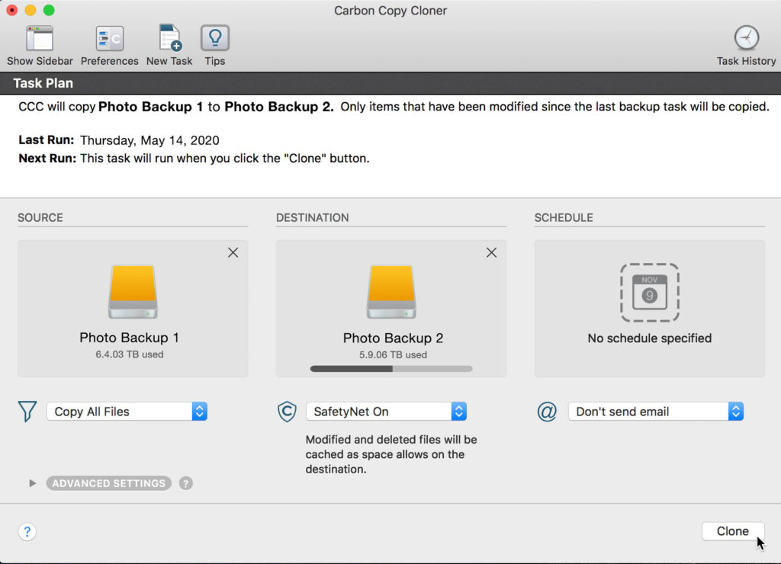The image size is (781, 564).
Task: Remove Photo Backup 1 source with X
Action: coord(233,253)
